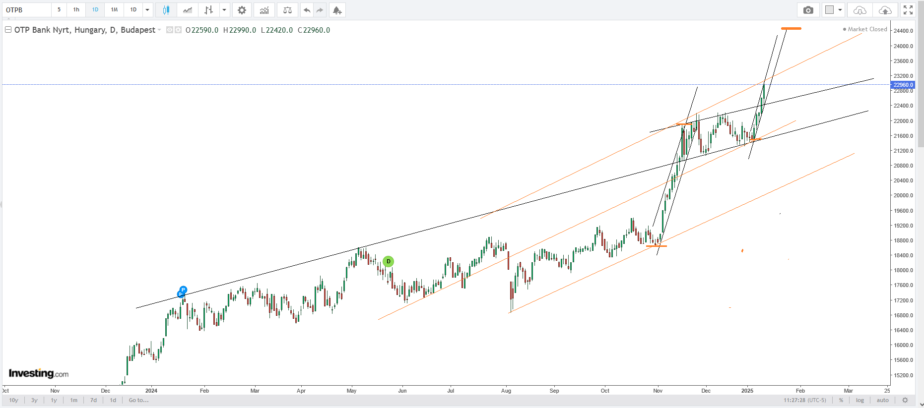
Task: Click the 2025 label on time axis
Action: [x=747, y=391]
